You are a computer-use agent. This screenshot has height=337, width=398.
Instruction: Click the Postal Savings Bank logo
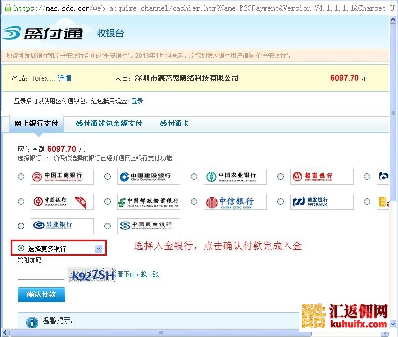(x=148, y=202)
